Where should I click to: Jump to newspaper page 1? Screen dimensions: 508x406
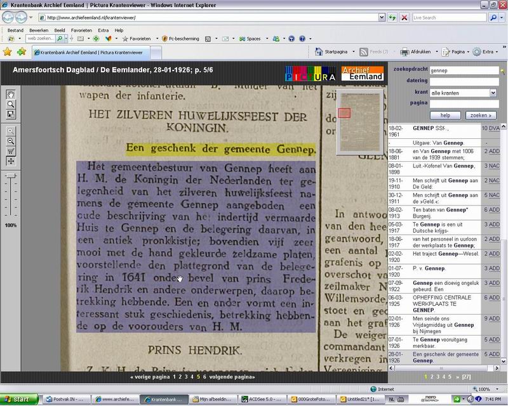(x=174, y=377)
